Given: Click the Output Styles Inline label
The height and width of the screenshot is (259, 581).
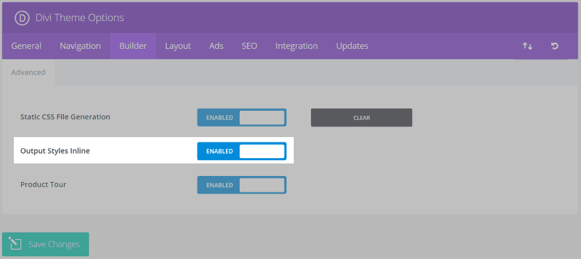Looking at the screenshot, I should 55,151.
